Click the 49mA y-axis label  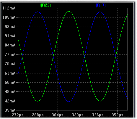point(10,92)
